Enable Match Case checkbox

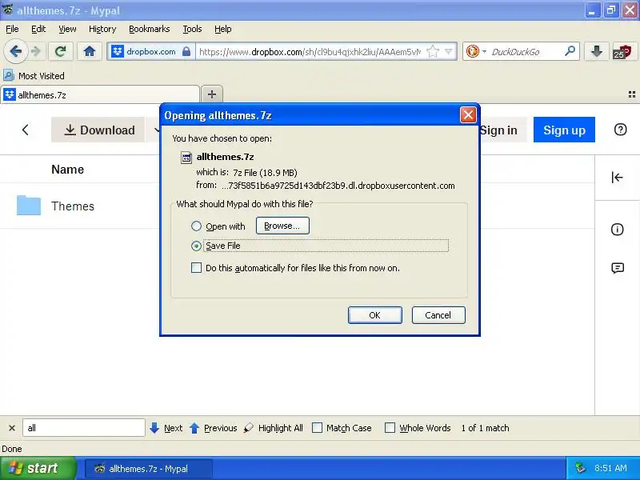click(317, 428)
